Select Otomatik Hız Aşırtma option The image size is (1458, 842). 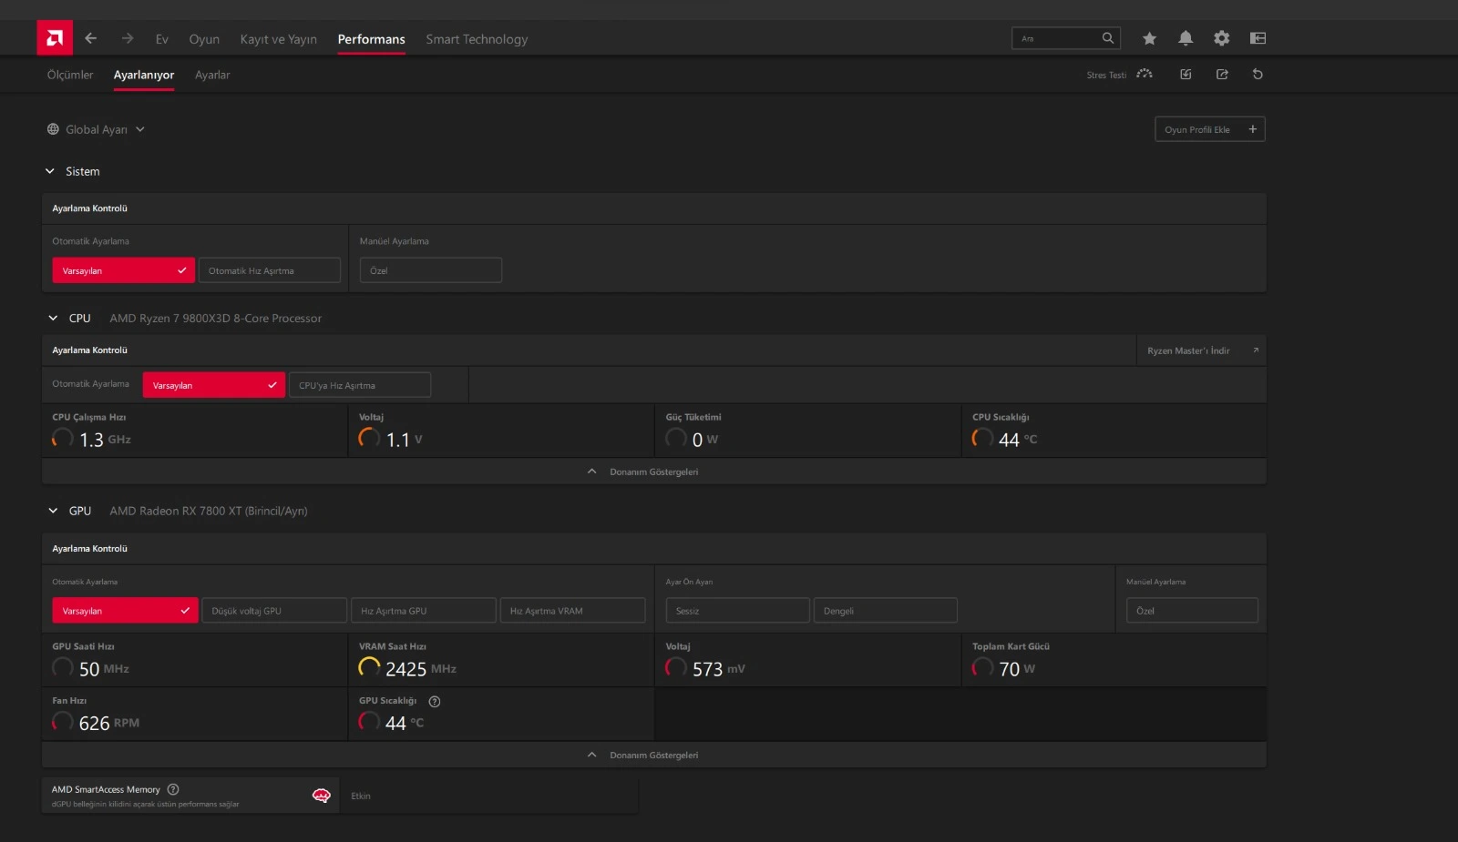[270, 270]
